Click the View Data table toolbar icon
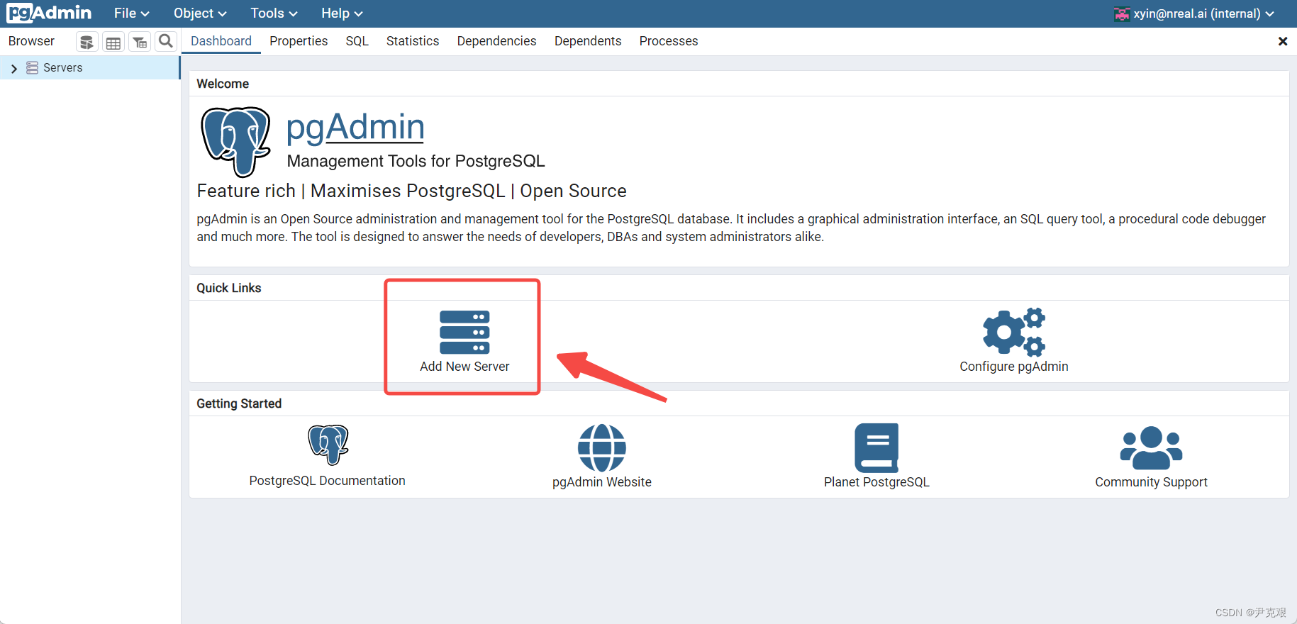The width and height of the screenshot is (1297, 624). point(113,42)
